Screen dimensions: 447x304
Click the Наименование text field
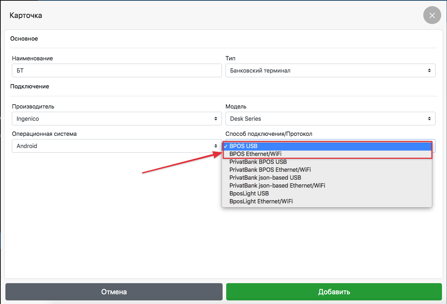[117, 70]
